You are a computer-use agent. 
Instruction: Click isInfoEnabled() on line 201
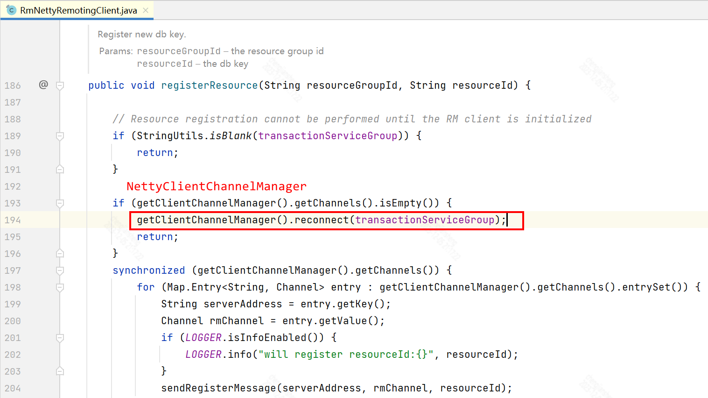tap(276, 338)
